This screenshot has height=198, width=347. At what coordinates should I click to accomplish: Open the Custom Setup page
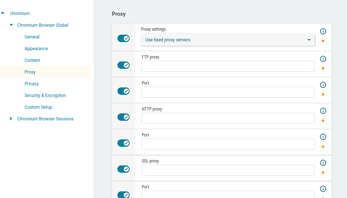click(x=38, y=107)
